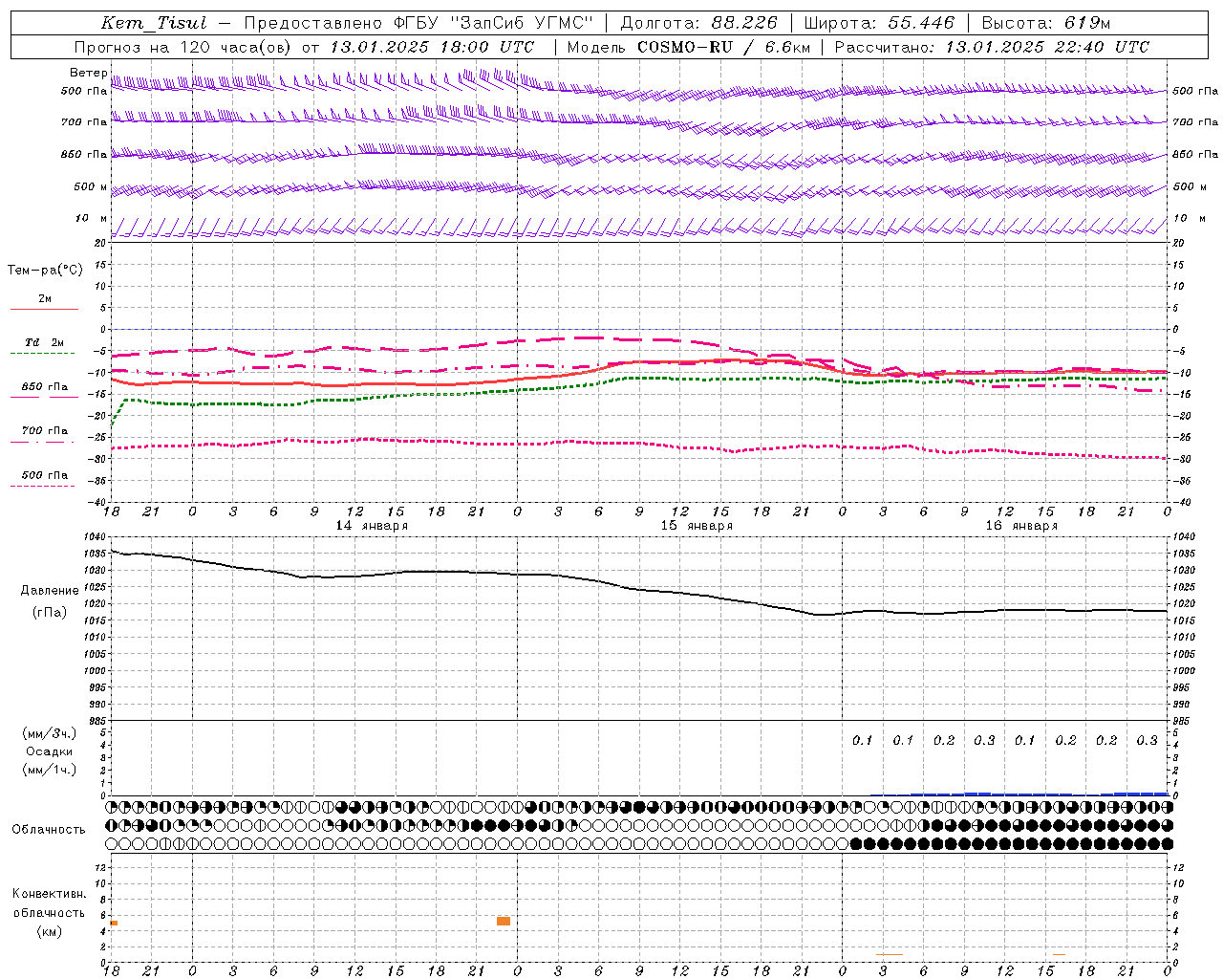Click the large orange convective bar before 15 января
Image resolution: width=1223 pixels, height=979 pixels.
tap(504, 921)
